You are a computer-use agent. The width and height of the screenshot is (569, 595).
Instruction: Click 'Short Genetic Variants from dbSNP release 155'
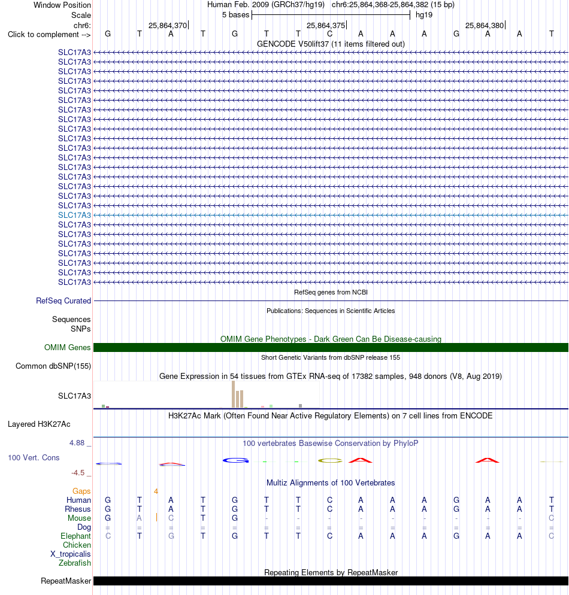click(x=331, y=357)
